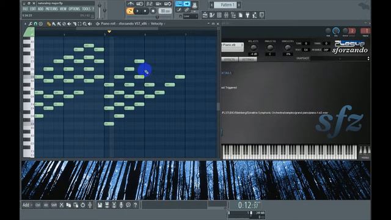Screen dimensions: 391x220
Task: Start playback with the play button
Action: (137, 11)
